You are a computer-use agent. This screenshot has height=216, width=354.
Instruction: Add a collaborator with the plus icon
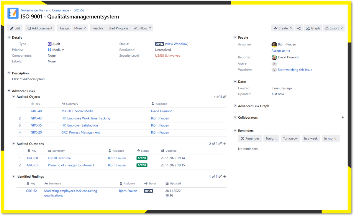click(343, 117)
